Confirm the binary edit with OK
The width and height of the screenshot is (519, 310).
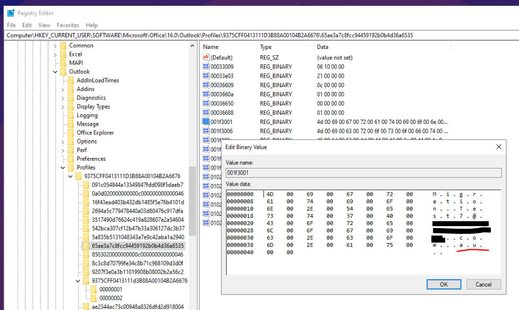[x=444, y=284]
